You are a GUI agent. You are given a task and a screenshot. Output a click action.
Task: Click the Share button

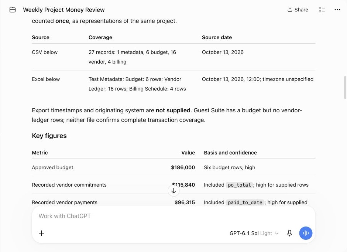[298, 10]
